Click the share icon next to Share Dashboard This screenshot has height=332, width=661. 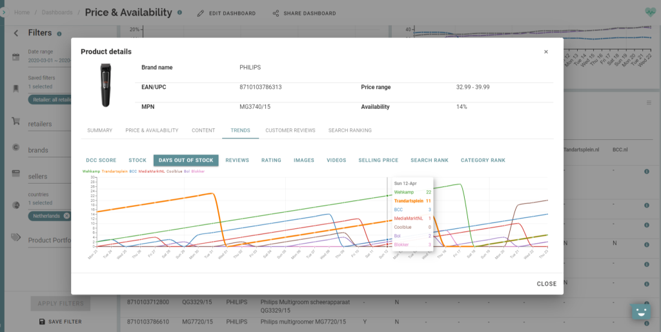(x=276, y=13)
